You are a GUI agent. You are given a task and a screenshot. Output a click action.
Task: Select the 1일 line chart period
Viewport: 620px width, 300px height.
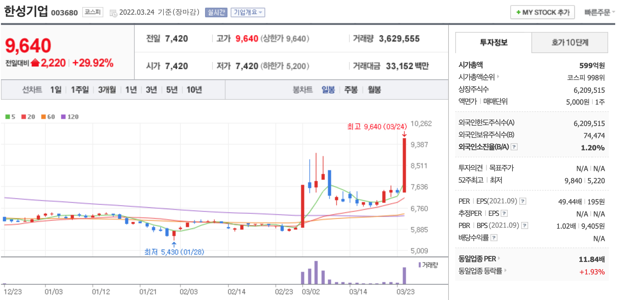click(56, 90)
